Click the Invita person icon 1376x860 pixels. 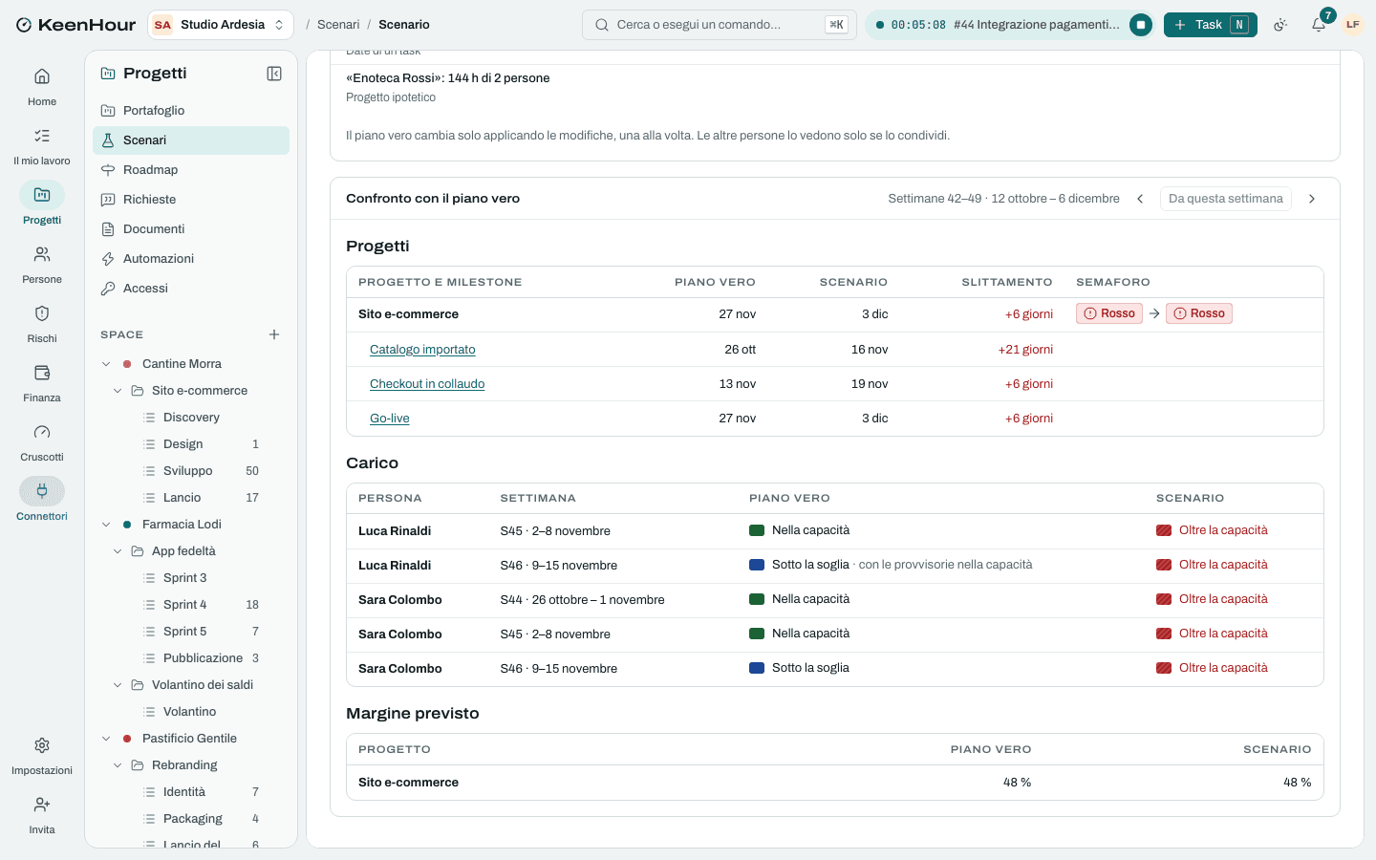42,805
